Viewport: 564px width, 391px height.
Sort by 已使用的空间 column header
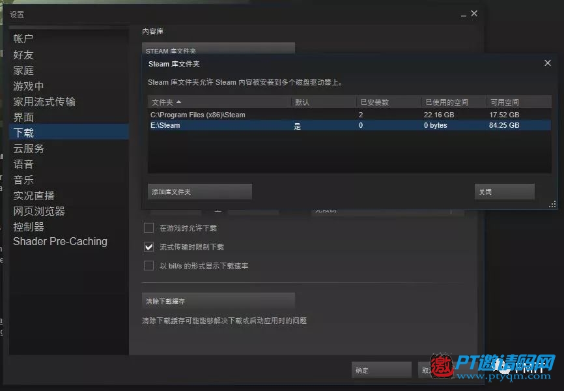[x=454, y=102]
